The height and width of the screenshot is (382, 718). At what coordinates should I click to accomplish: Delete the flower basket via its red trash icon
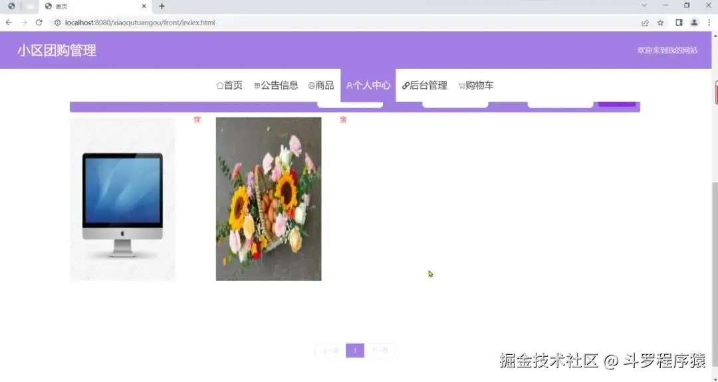[342, 120]
